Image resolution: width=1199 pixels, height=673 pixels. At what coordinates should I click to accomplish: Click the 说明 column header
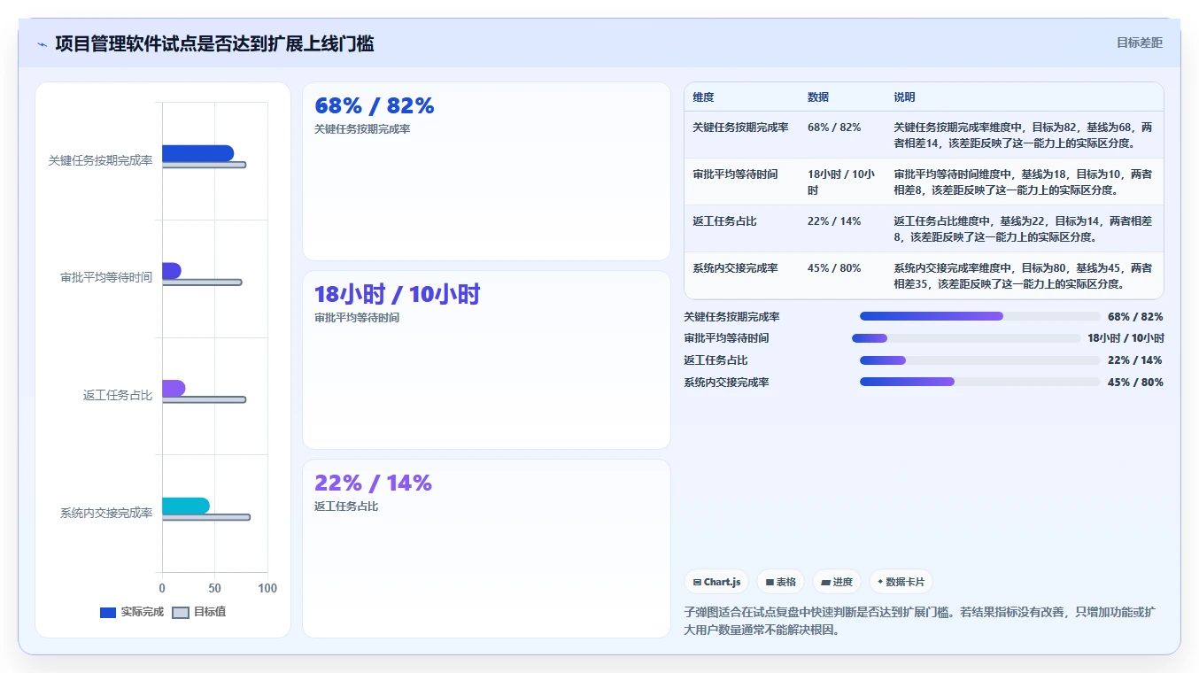pyautogui.click(x=904, y=97)
